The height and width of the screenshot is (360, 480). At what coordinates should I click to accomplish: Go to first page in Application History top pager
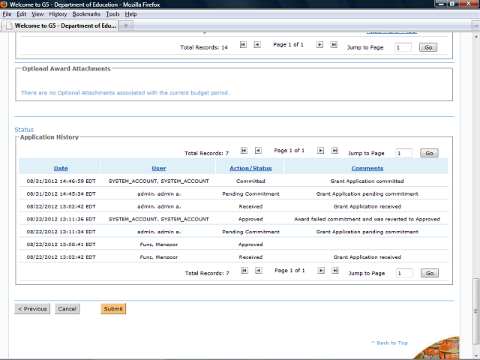click(244, 151)
